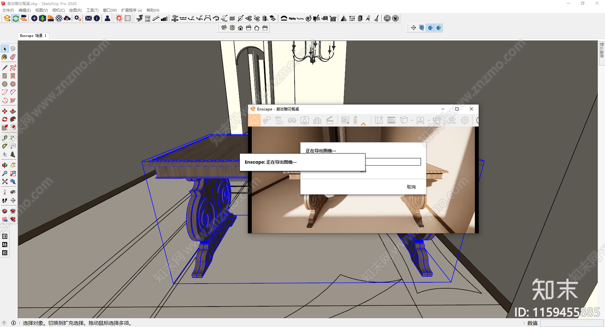
Task: Open the Enscape binoculars view management icon
Action: tap(292, 120)
